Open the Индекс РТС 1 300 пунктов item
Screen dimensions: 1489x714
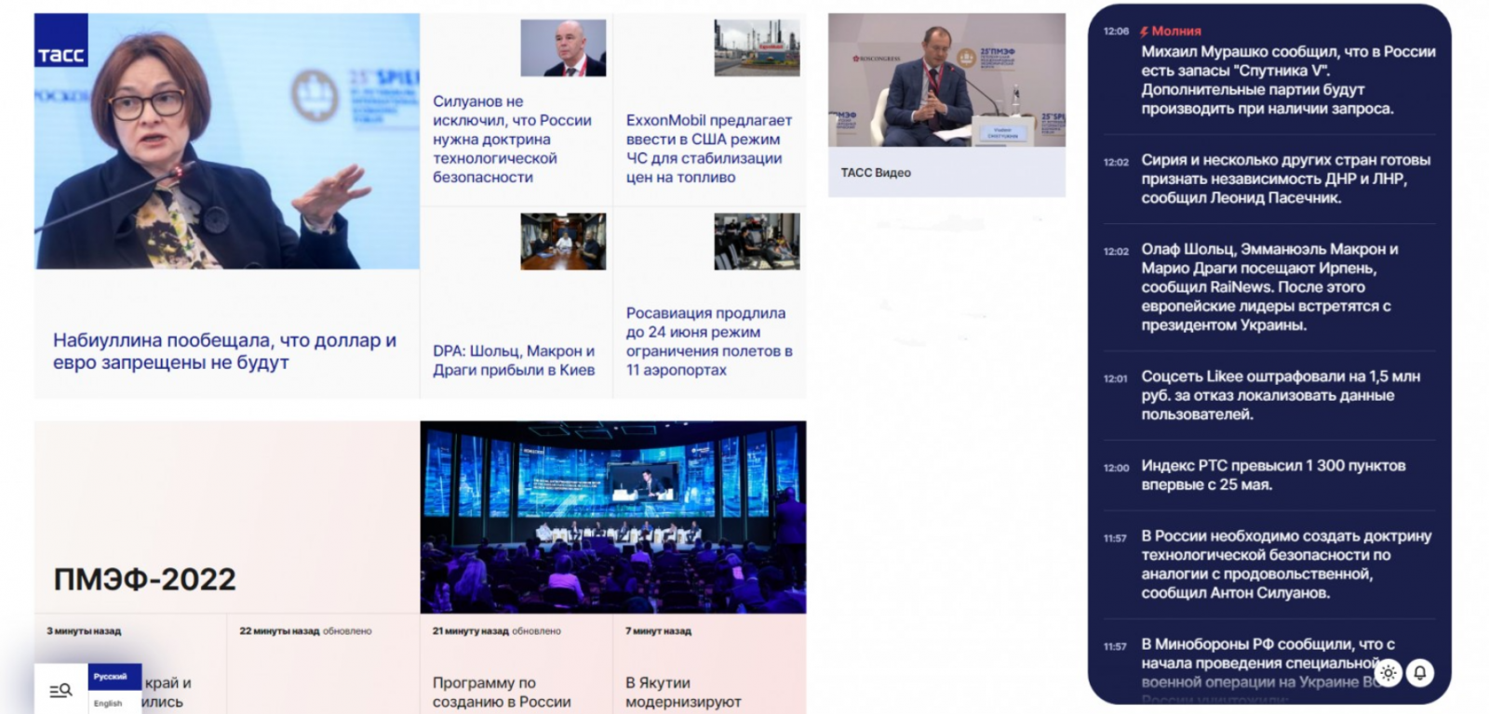click(1273, 475)
